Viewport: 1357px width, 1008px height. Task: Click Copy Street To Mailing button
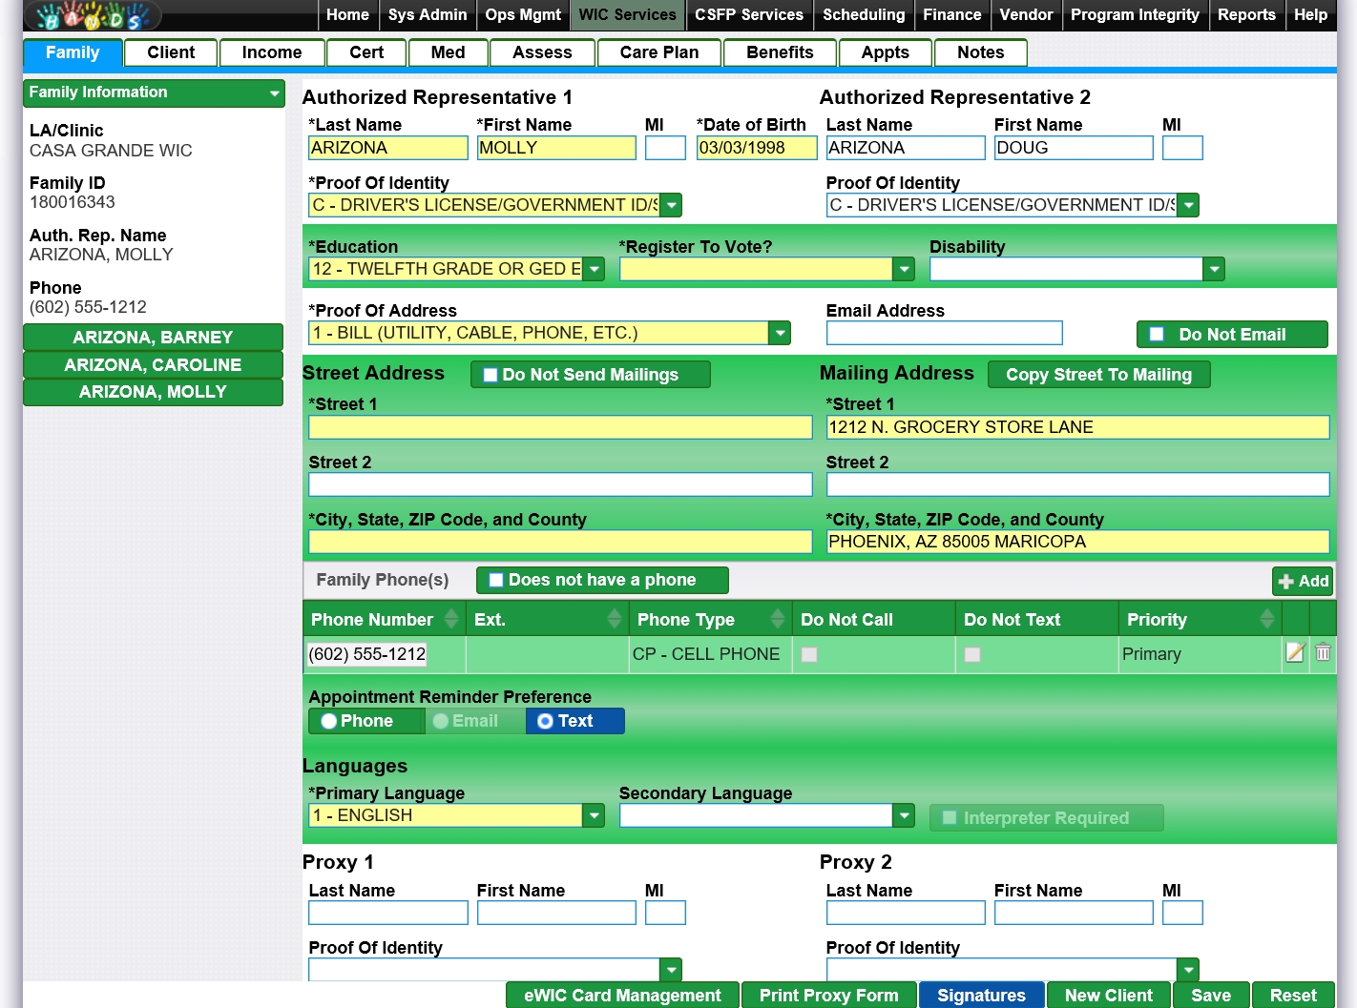(1098, 375)
